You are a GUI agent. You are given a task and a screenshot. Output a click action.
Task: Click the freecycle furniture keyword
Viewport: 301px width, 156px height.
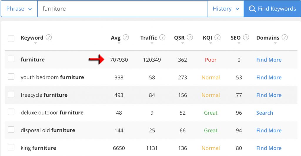[x=44, y=95]
